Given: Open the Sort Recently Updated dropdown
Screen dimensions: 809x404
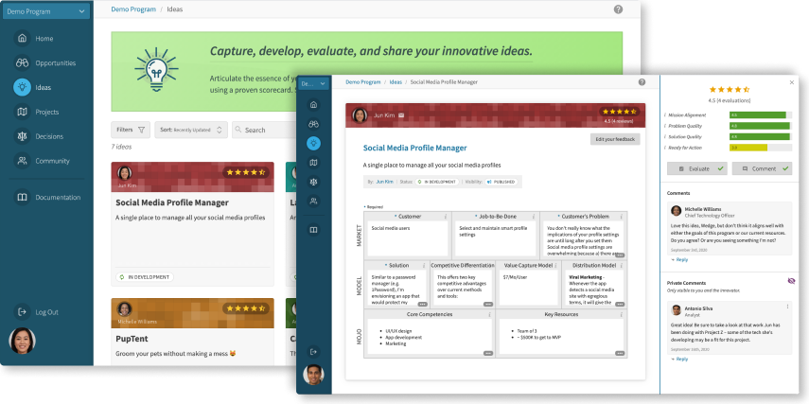Looking at the screenshot, I should pos(192,130).
